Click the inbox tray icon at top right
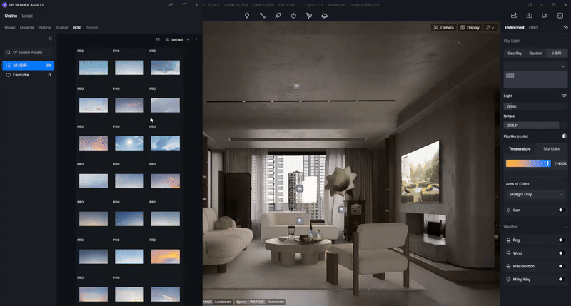This screenshot has width=571, height=306. pyautogui.click(x=560, y=15)
